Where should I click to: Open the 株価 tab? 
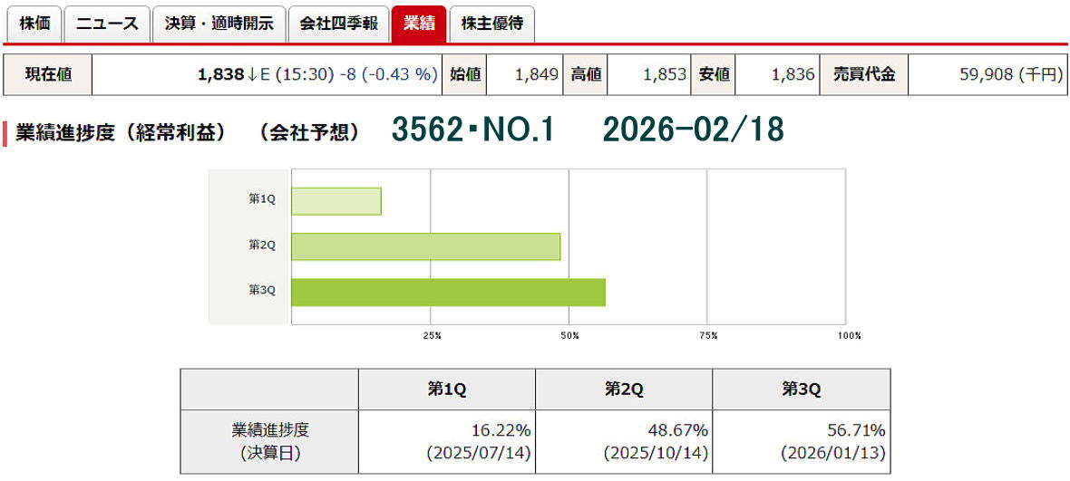pyautogui.click(x=34, y=24)
